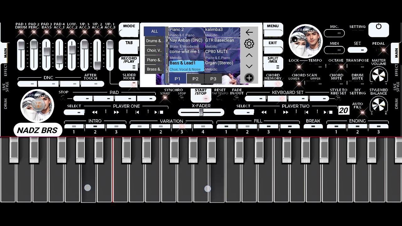This screenshot has width=402, height=226.
Task: Click the Style/KBD Balance knob
Action: (379, 105)
